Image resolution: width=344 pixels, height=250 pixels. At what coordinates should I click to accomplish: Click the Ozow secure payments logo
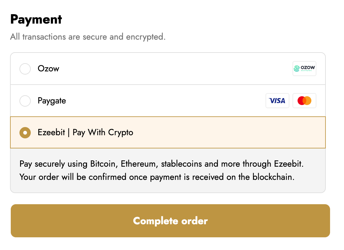(x=304, y=69)
